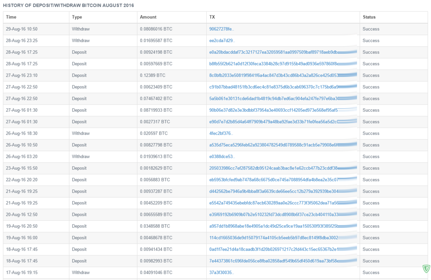
Task: Select the amount 0.0056883 BTC
Action: coord(155,180)
